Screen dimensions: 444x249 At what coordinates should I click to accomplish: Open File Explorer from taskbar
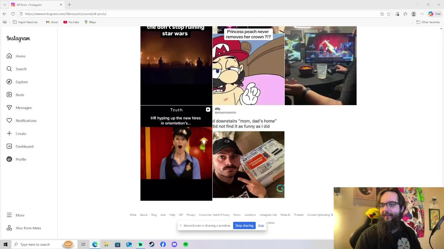click(106, 245)
